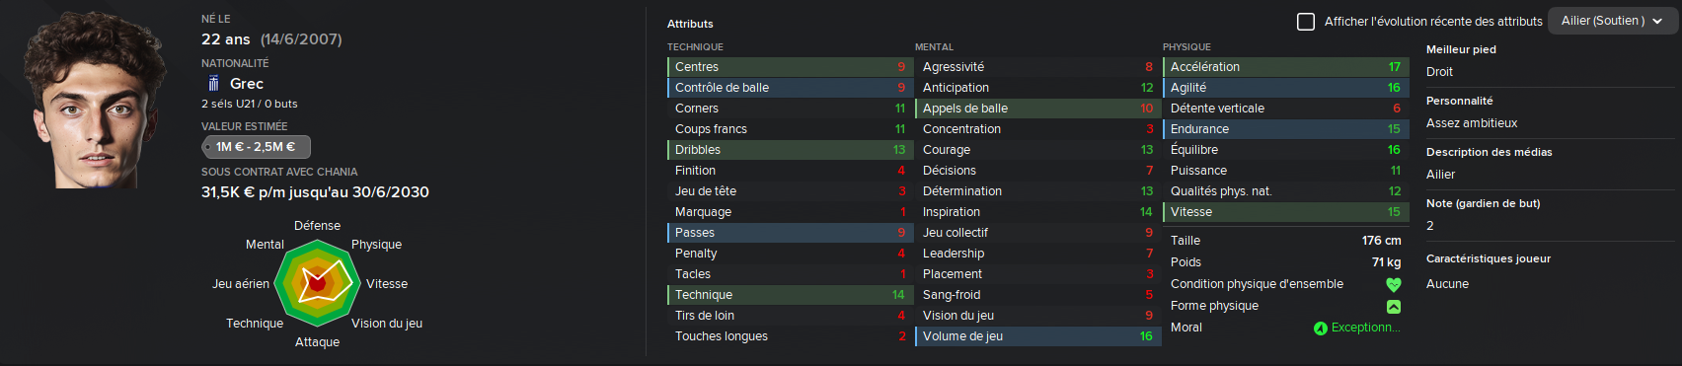The image size is (1682, 366).
Task: Click the Centres attribute row
Action: 790,67
